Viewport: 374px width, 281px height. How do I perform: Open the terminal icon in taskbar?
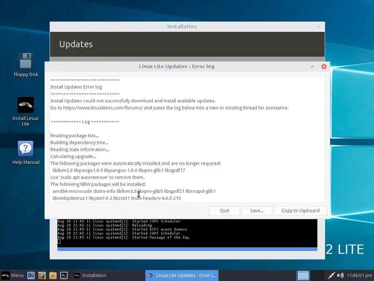64,275
